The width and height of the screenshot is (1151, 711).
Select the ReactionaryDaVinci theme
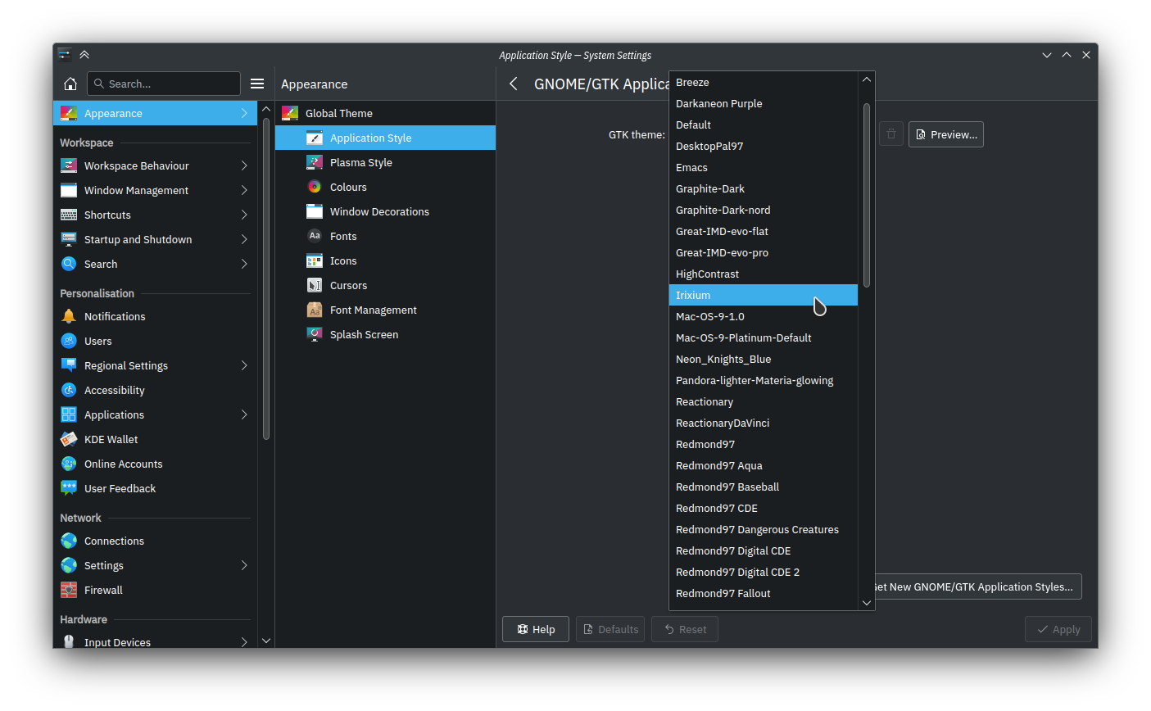pos(764,423)
